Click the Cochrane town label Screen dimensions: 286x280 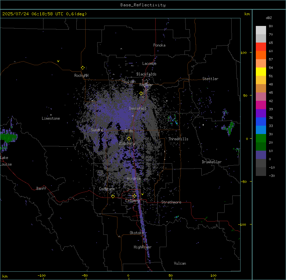coord(107,189)
